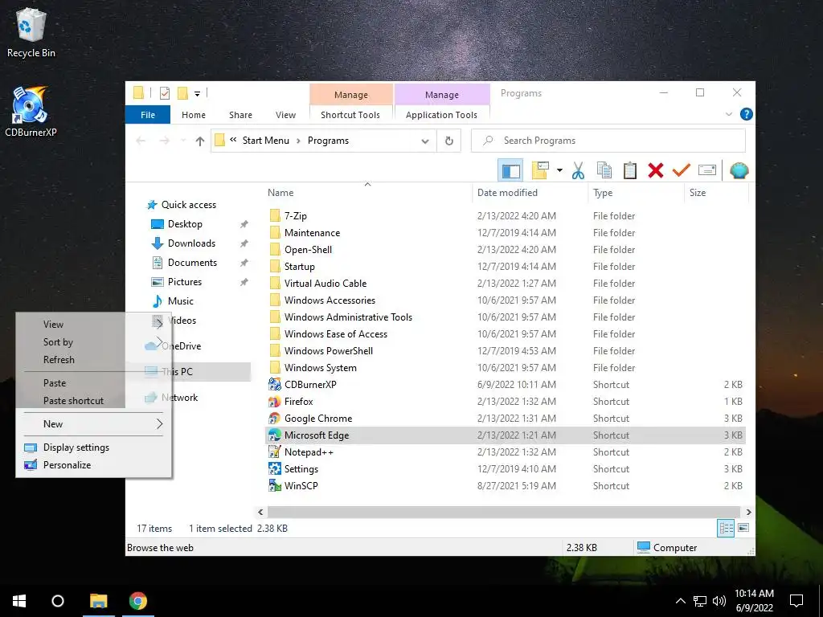
Task: Click the Cut scissors icon
Action: [x=578, y=170]
